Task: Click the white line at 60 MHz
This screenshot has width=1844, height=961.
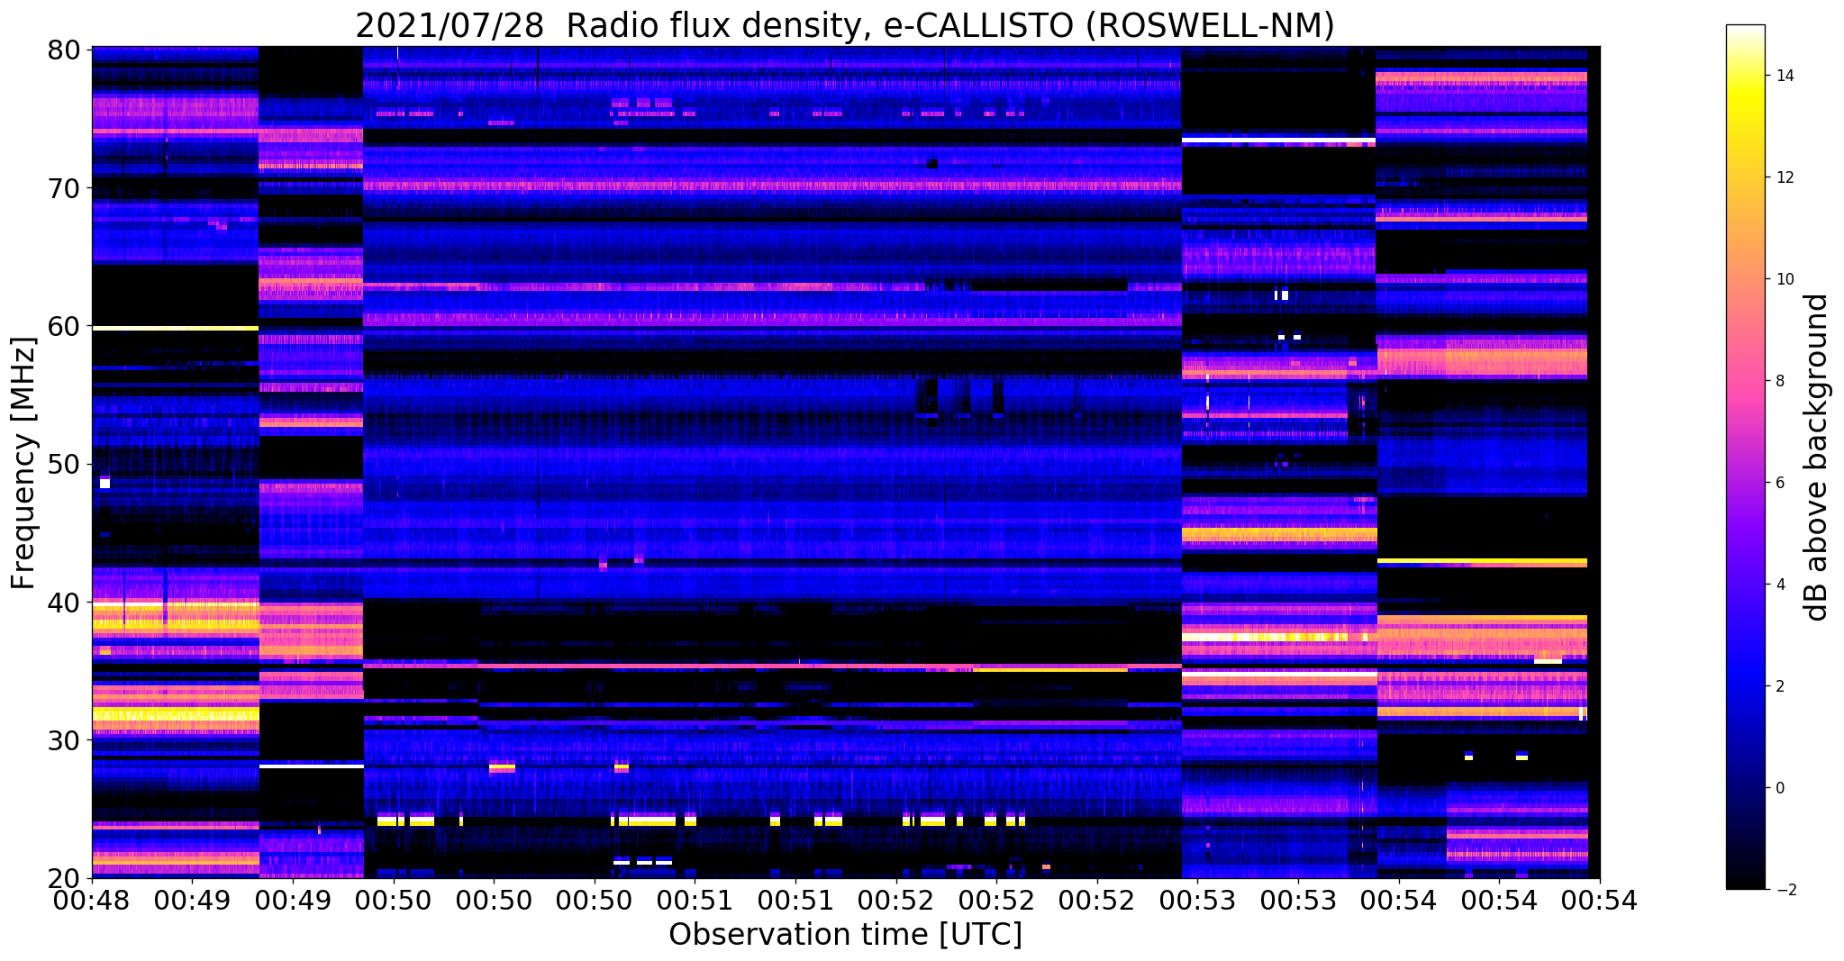Action: [x=176, y=328]
